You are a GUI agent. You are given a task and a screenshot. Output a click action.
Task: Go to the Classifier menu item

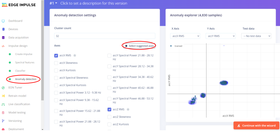point(20,71)
